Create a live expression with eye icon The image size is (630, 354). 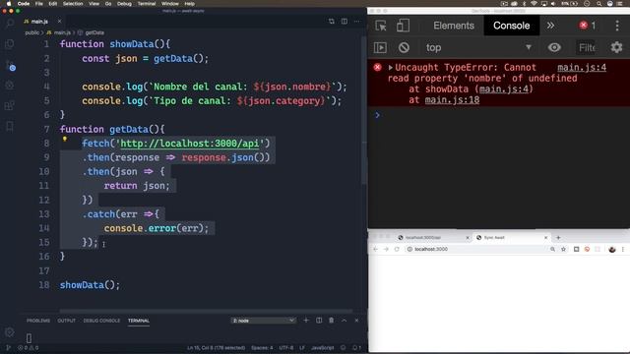click(554, 47)
